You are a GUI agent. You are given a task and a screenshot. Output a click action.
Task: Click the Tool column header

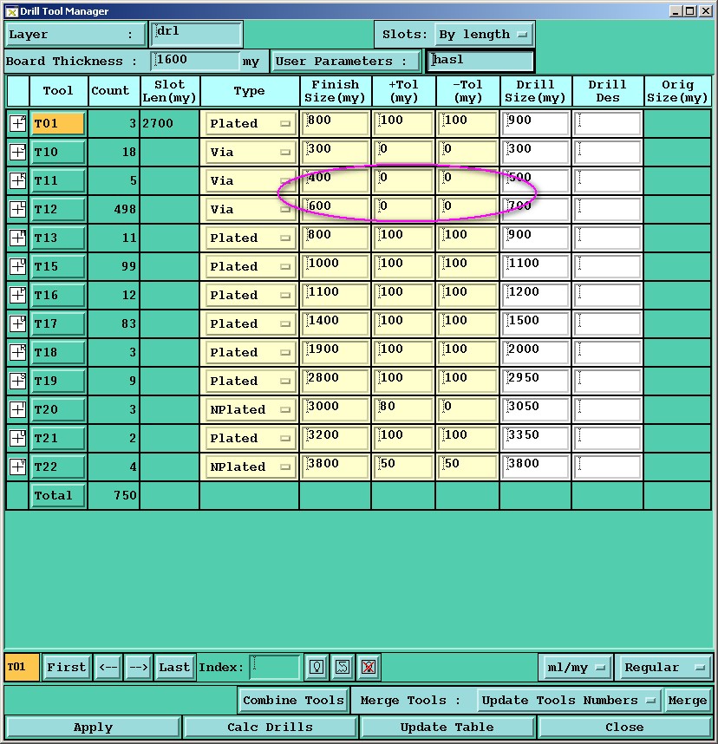point(58,91)
